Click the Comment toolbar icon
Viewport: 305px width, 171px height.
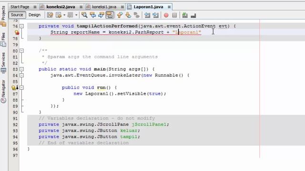185,15
